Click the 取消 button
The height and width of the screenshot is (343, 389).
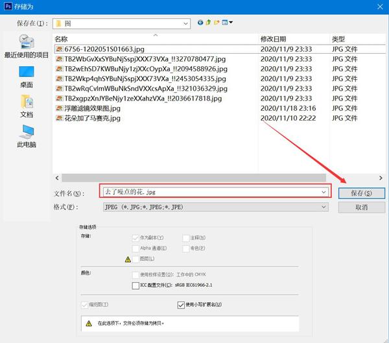tap(362, 207)
